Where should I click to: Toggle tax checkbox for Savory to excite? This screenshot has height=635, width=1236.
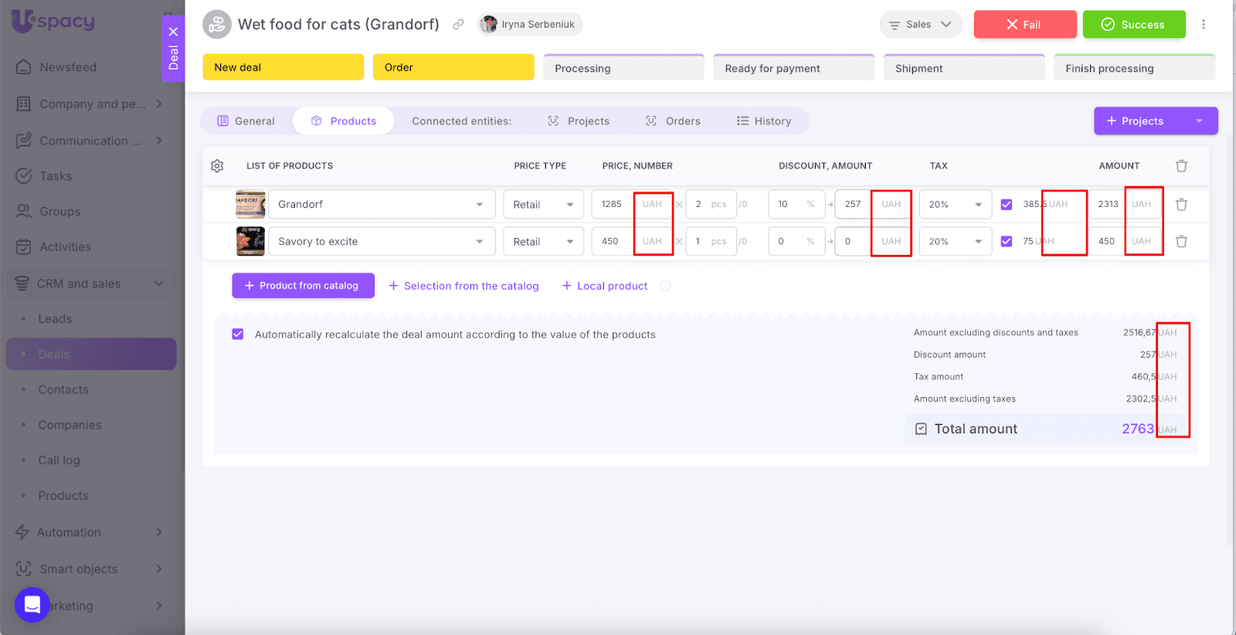[x=1007, y=242]
